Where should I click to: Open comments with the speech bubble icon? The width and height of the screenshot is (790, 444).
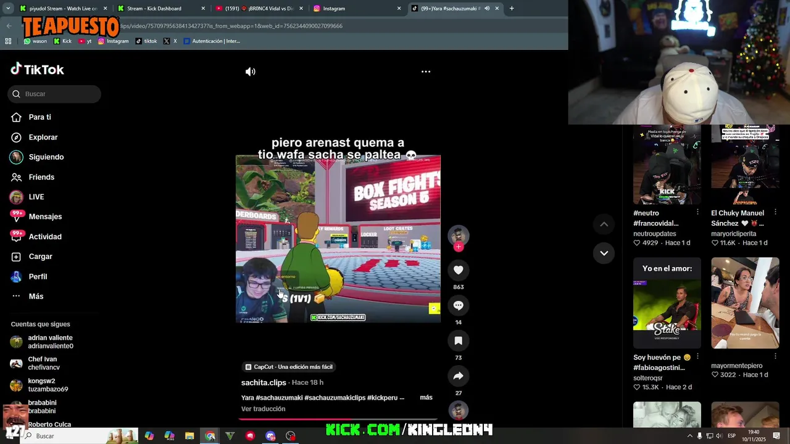(x=458, y=305)
